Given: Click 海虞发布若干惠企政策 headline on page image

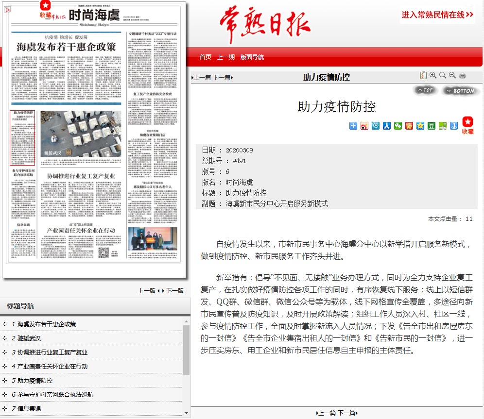Looking at the screenshot, I should [x=66, y=47].
